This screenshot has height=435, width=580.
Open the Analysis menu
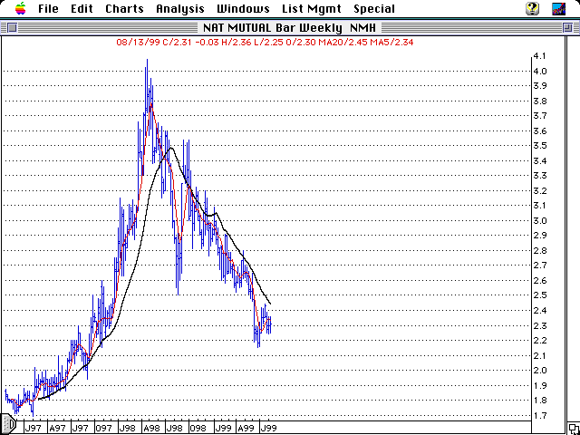[x=180, y=9]
